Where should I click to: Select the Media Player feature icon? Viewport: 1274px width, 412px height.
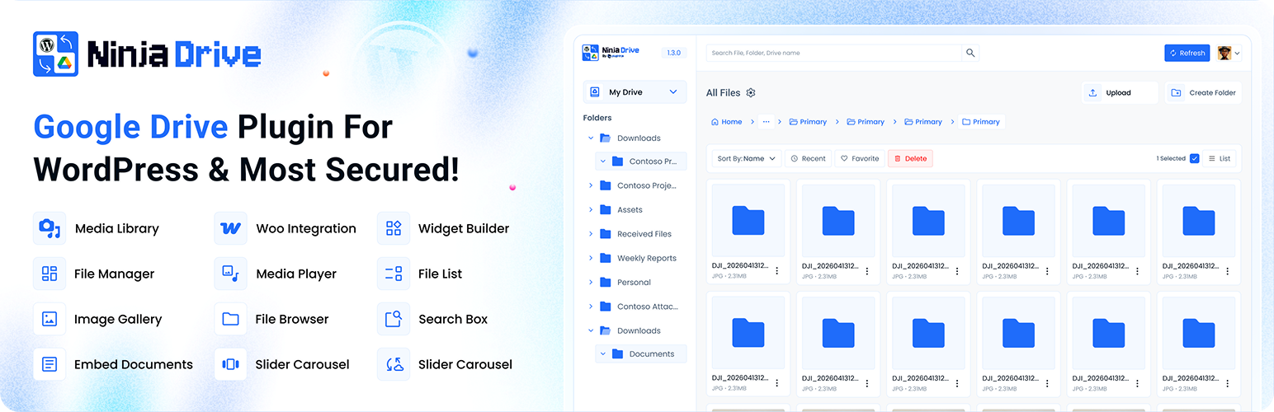pyautogui.click(x=230, y=274)
